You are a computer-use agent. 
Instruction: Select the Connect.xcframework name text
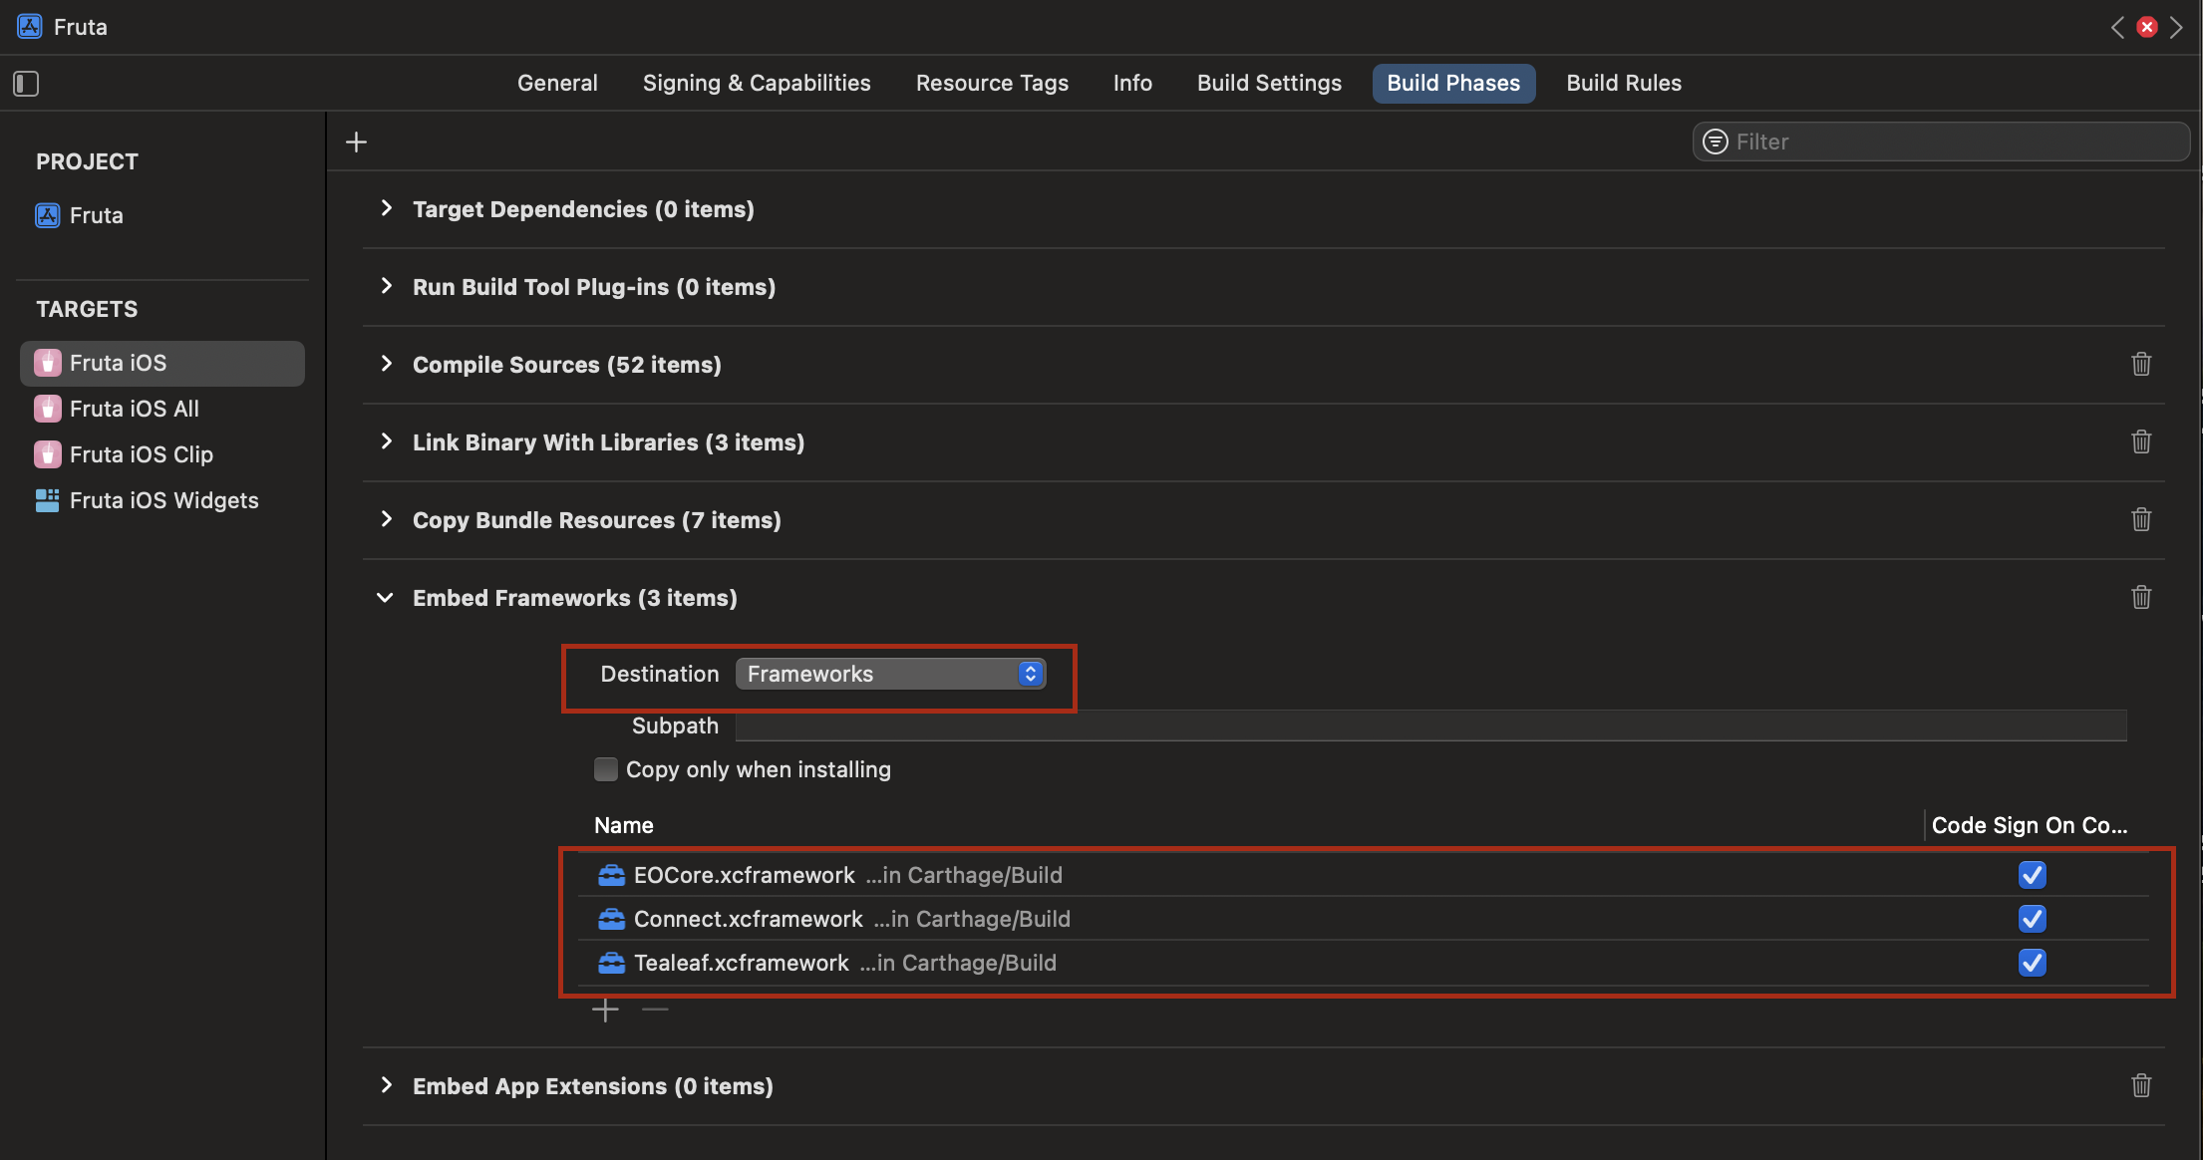(x=749, y=919)
